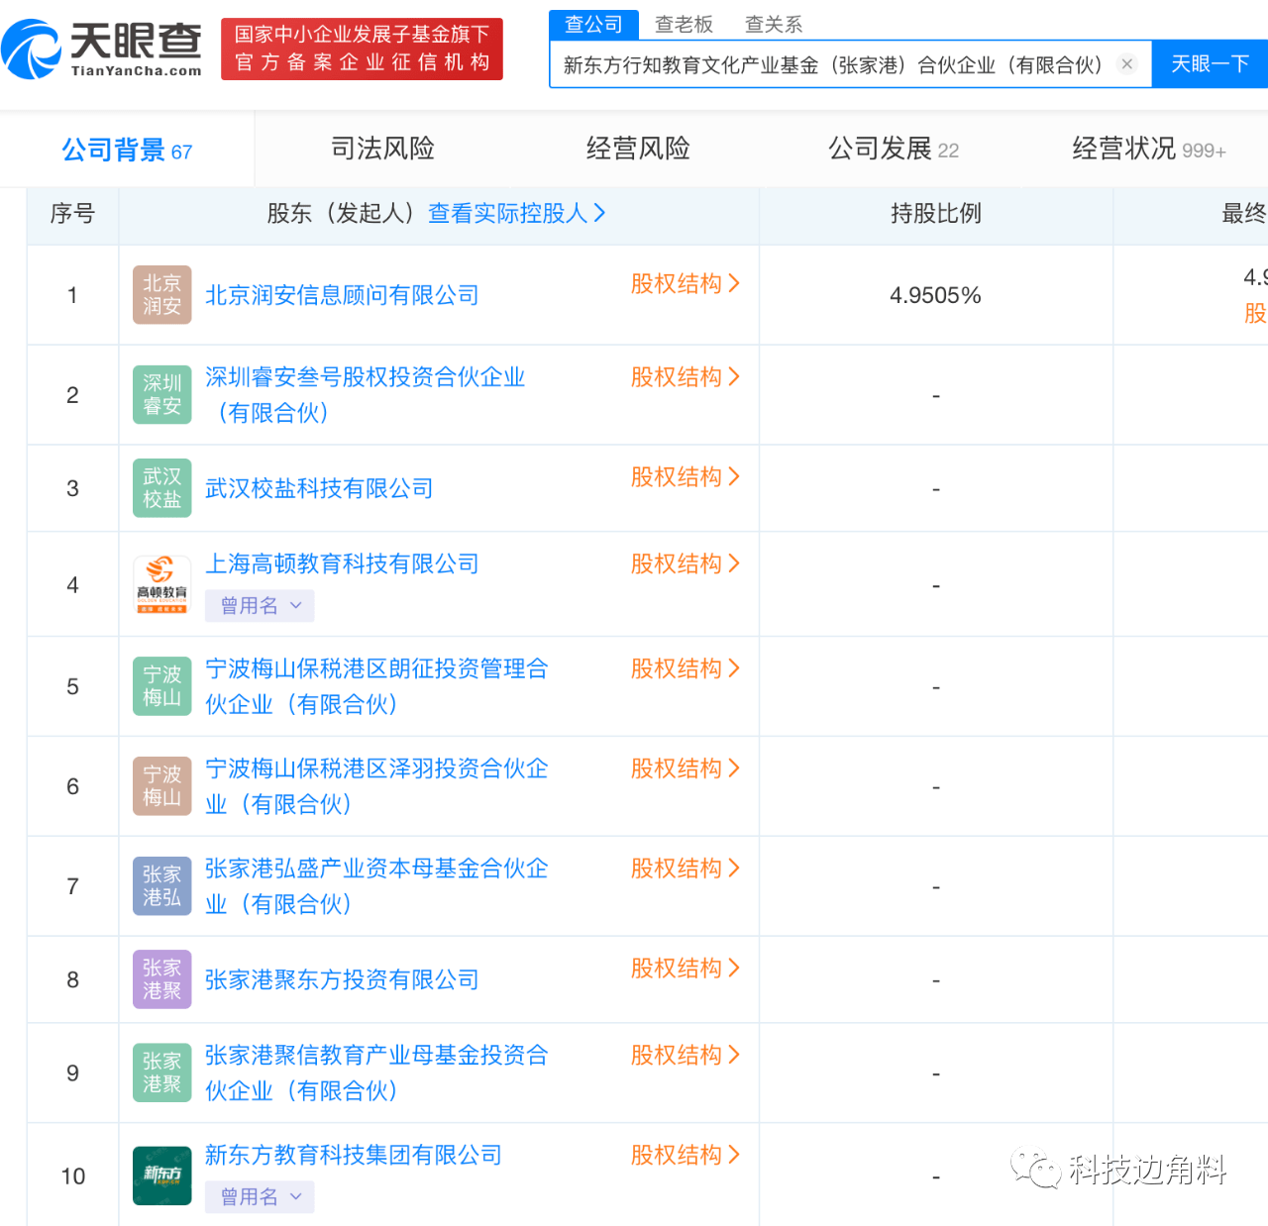1268x1226 pixels.
Task: Click the 武汉校盐 company avatar icon
Action: click(x=161, y=488)
